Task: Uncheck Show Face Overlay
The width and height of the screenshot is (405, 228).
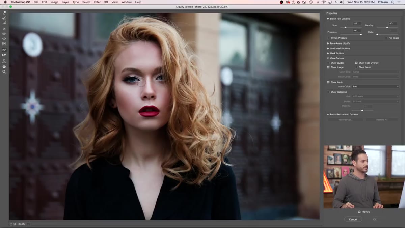Action: point(356,63)
